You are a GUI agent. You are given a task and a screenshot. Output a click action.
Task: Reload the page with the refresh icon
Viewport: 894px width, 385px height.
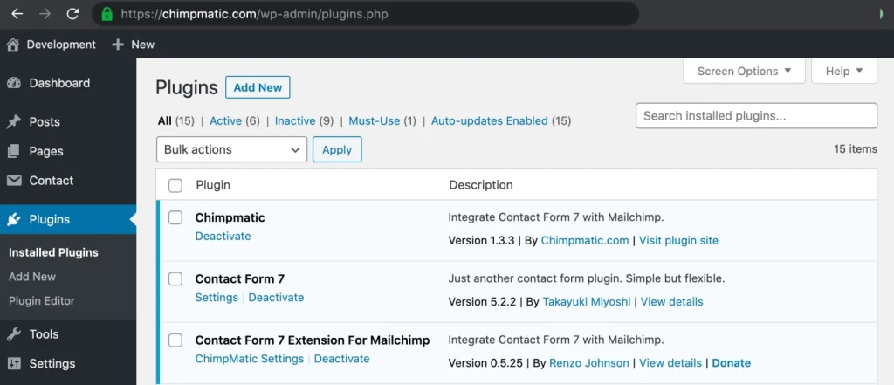coord(72,14)
